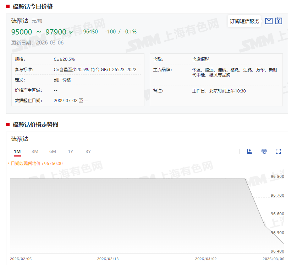Screen dimensions: 291x265
Task: Enter fullscreen chart view
Action: (278, 151)
